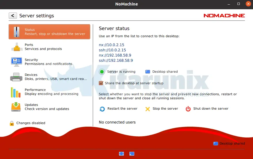Click the Server settings title
253x159 pixels.
pyautogui.click(x=37, y=16)
